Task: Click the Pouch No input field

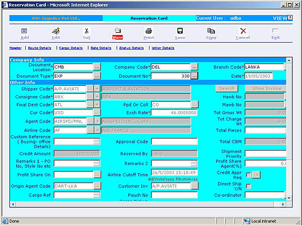Action: pyautogui.click(x=175, y=195)
